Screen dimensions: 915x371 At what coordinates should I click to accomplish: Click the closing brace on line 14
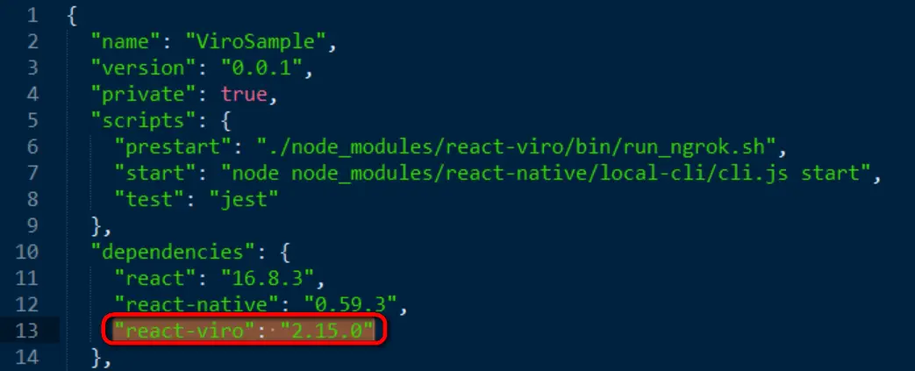[x=97, y=358]
